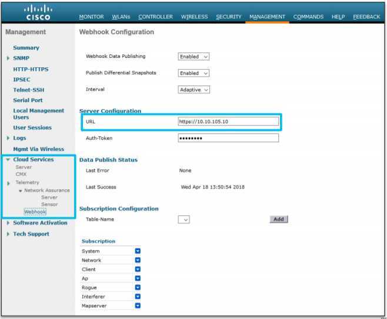Click the 'Rogue' subscription row text
The width and height of the screenshot is (387, 319).
[89, 288]
